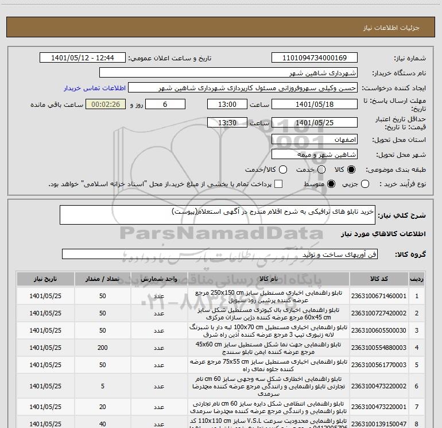Click the اطلاعات کالاهای مورد نیاز section heading
This screenshot has width=442, height=428.
tap(383, 234)
